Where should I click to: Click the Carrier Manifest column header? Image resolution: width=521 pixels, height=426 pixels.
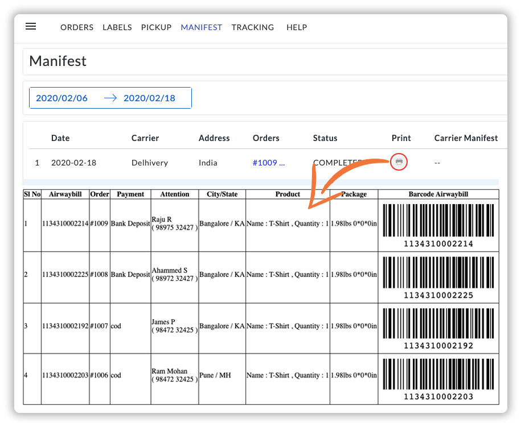[x=466, y=138]
